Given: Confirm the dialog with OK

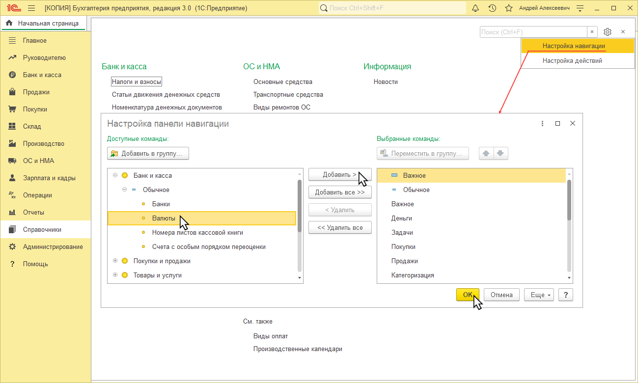Looking at the screenshot, I should pos(468,295).
